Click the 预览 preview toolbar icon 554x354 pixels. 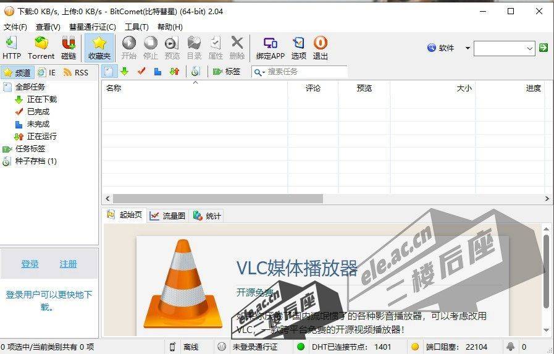pyautogui.click(x=172, y=48)
